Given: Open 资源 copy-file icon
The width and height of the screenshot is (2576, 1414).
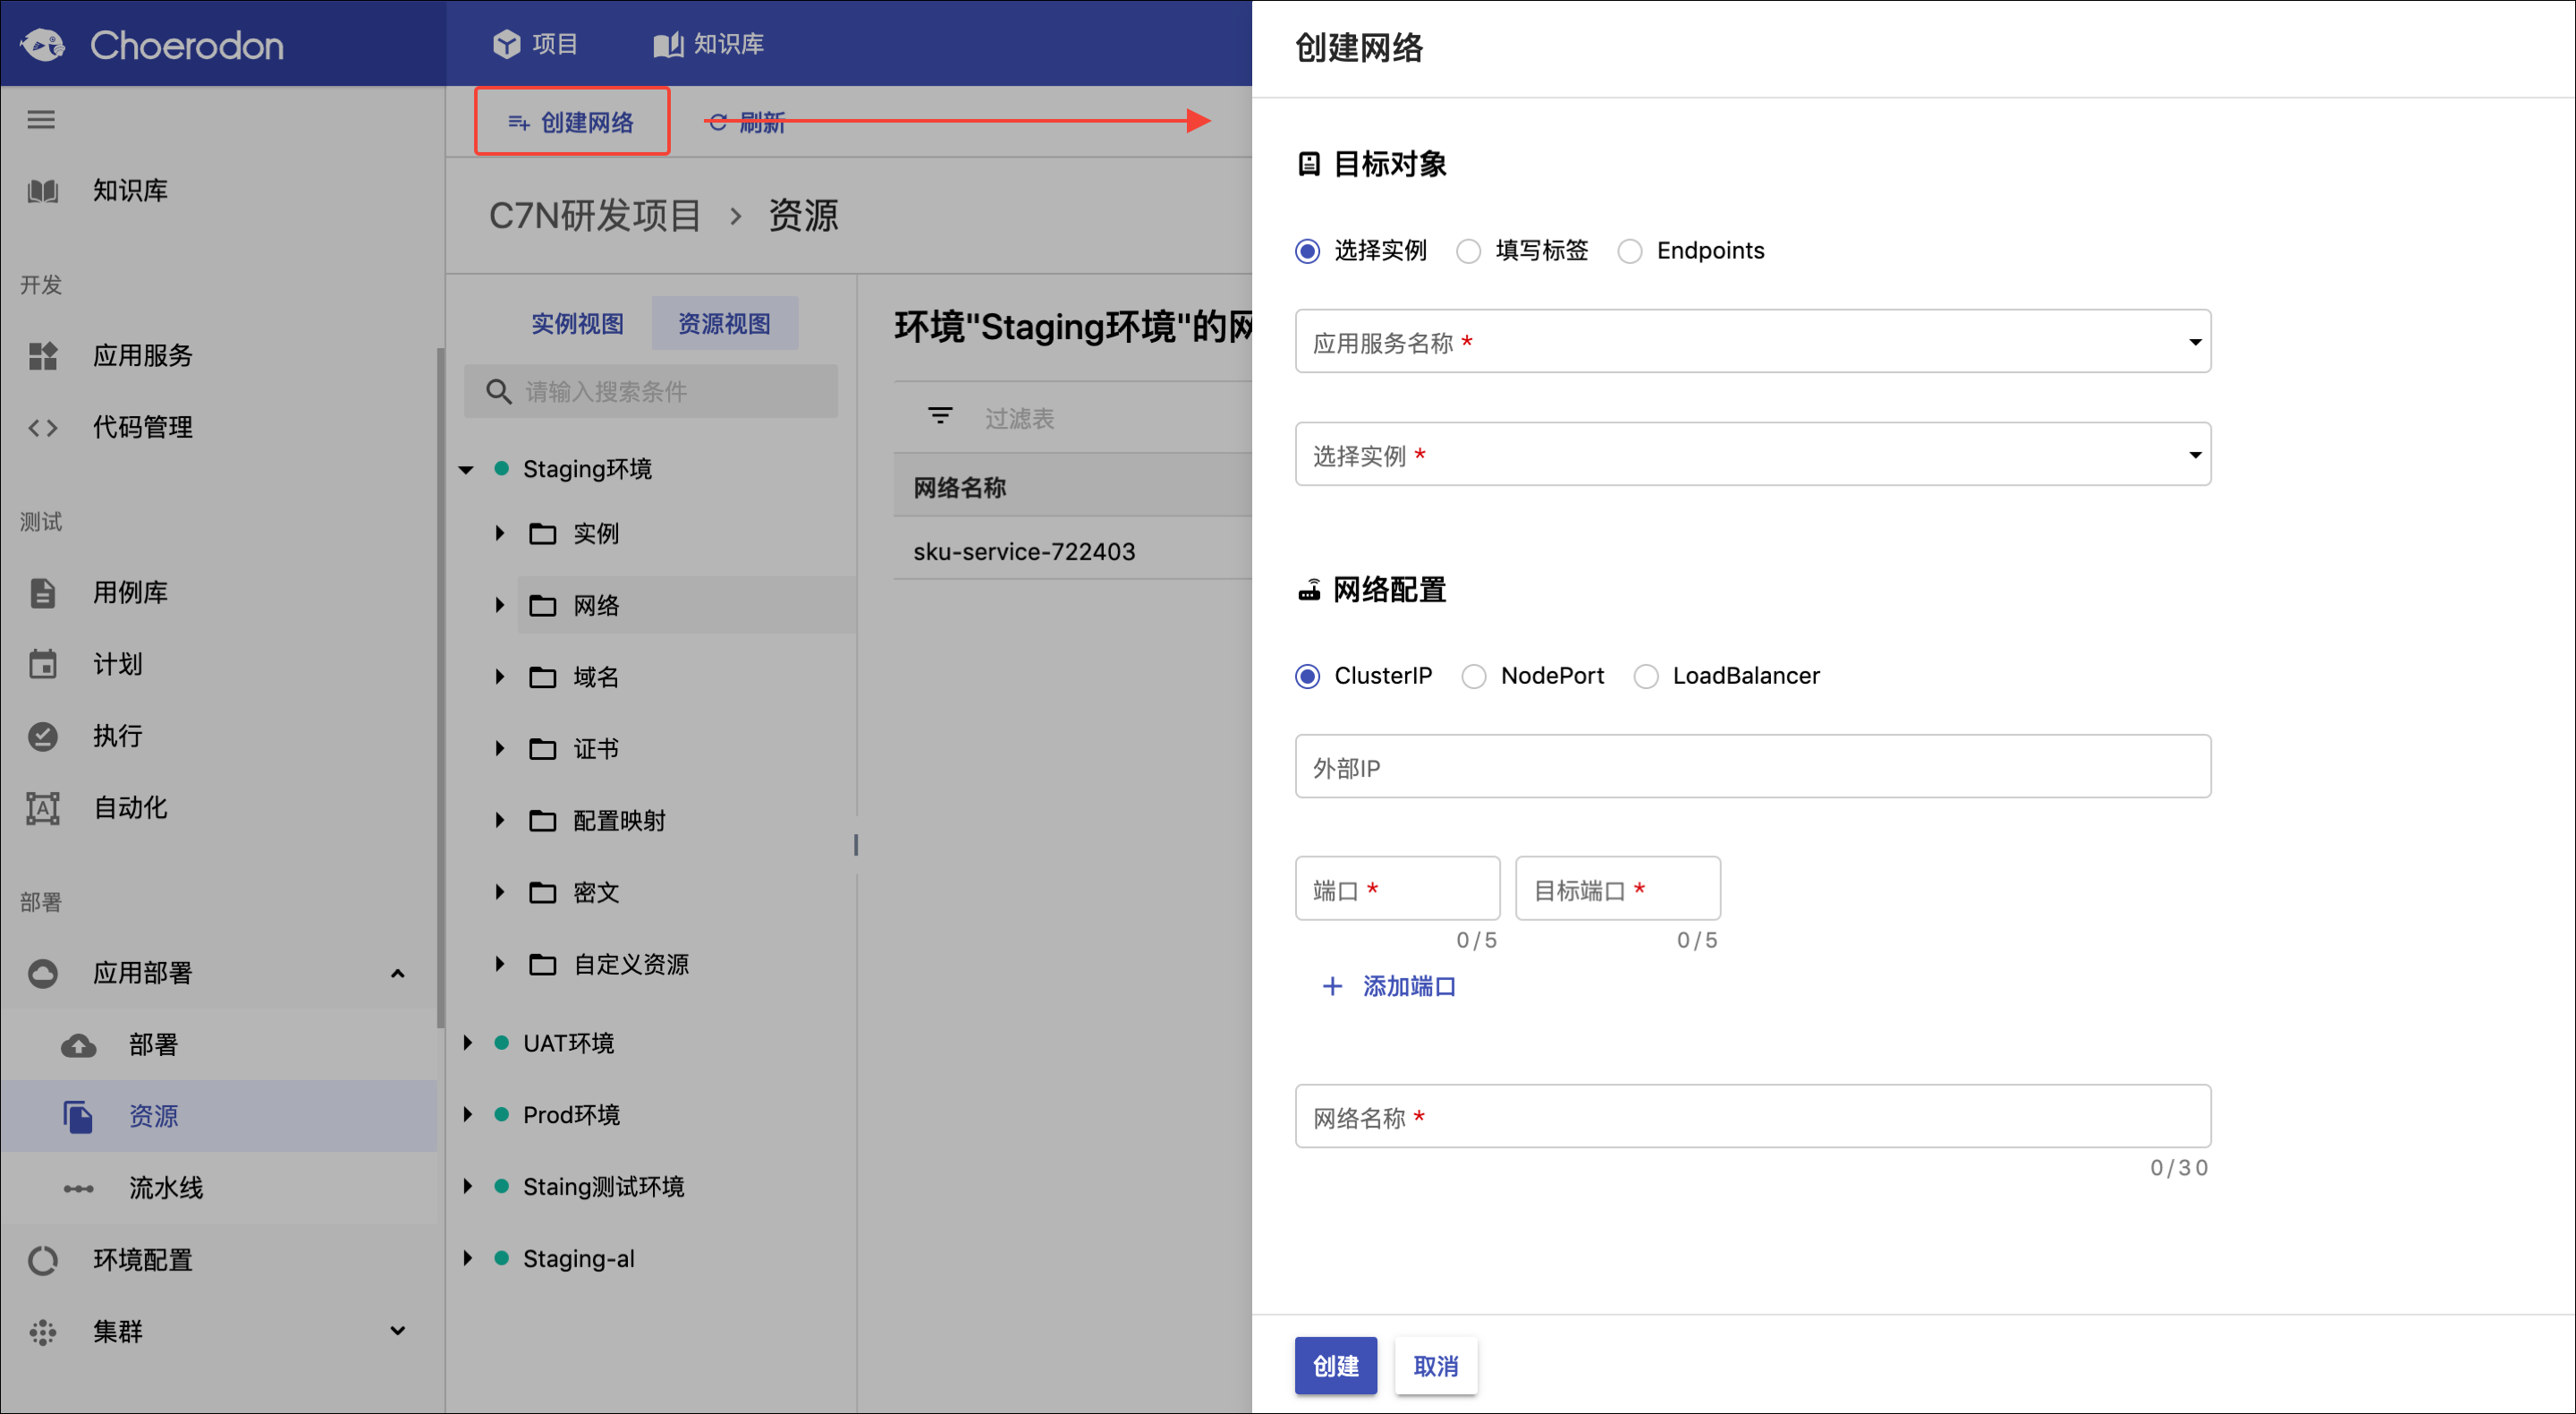Looking at the screenshot, I should click(78, 1117).
